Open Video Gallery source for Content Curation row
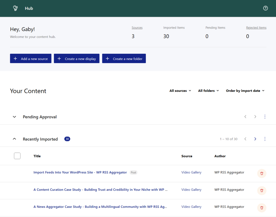The width and height of the screenshot is (276, 217). [x=191, y=190]
